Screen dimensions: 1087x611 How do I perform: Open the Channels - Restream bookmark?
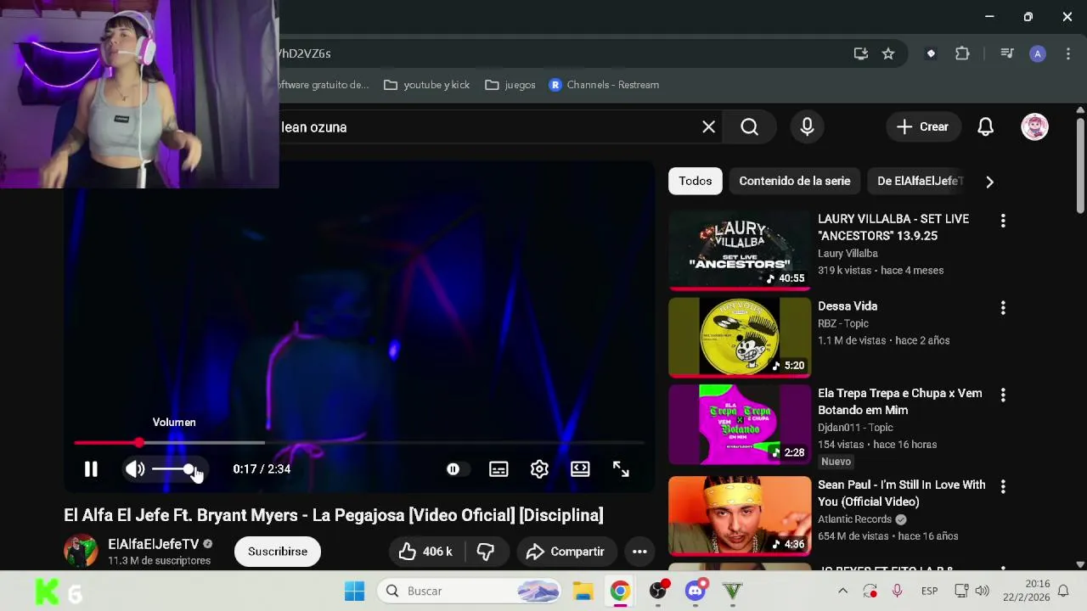pos(604,85)
